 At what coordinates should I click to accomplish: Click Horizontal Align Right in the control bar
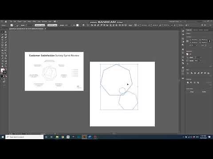[x=98, y=25]
